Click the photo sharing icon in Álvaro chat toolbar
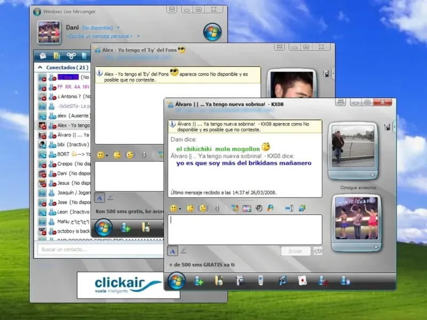The width and height of the screenshot is (427, 320). pos(302,209)
